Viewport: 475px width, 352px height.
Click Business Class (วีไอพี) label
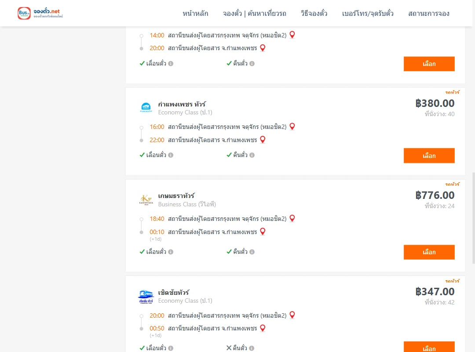click(187, 204)
